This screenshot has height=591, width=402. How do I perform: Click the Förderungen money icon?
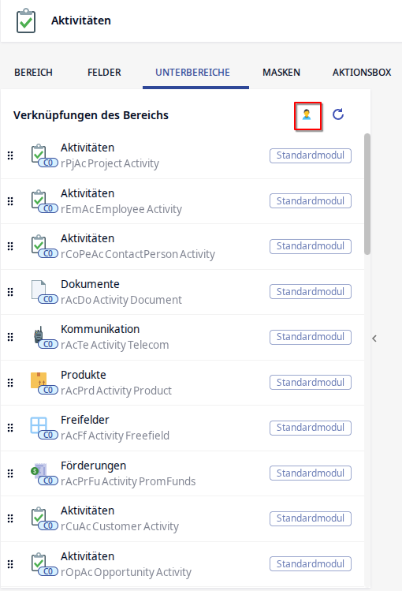click(x=39, y=471)
